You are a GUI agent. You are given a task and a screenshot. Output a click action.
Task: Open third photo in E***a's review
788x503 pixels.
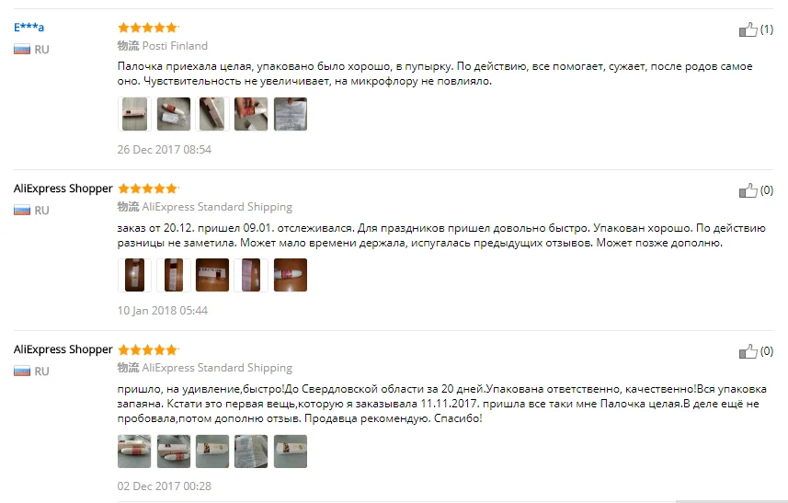point(212,114)
